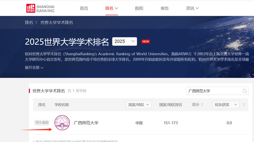
Task: Click the 广西师范大学 school name
Action: (x=86, y=123)
